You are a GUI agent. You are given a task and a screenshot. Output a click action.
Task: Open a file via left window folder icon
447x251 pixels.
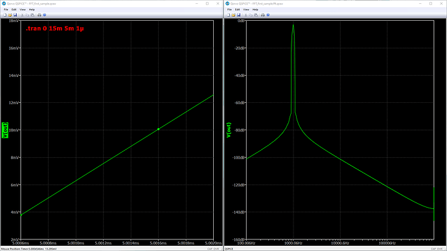(10, 15)
